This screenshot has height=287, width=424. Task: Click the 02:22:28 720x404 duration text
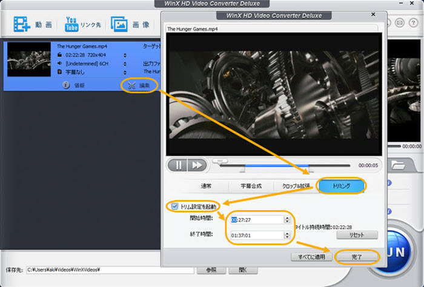click(x=86, y=55)
